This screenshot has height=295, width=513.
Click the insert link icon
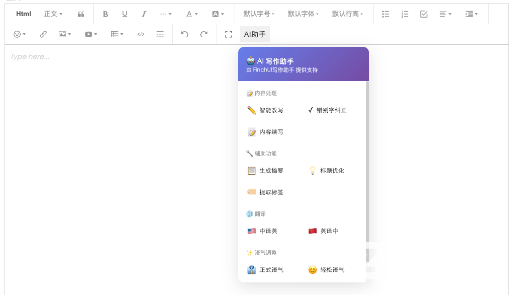coord(43,34)
